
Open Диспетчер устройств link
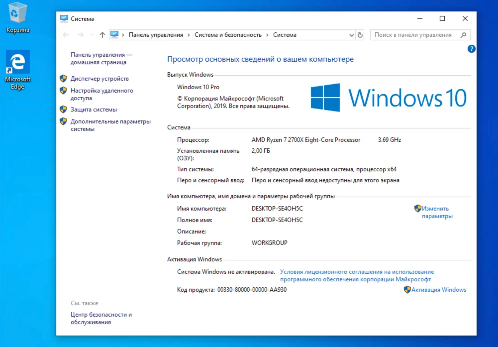[x=100, y=79]
